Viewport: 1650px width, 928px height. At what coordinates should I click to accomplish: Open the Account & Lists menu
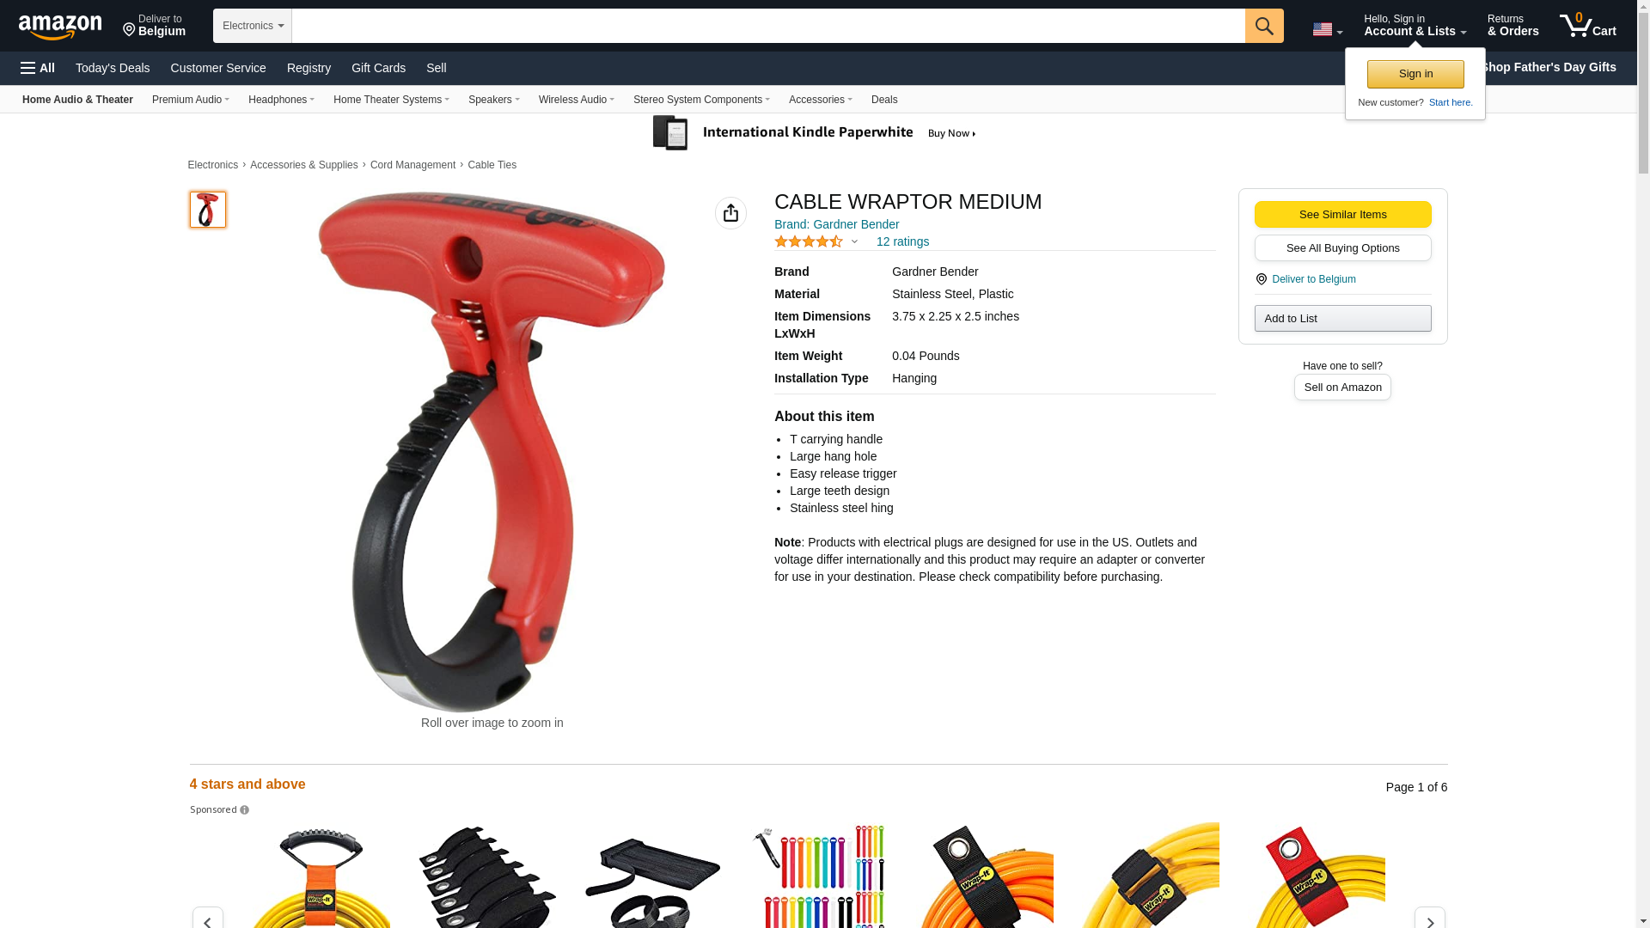point(1415,26)
